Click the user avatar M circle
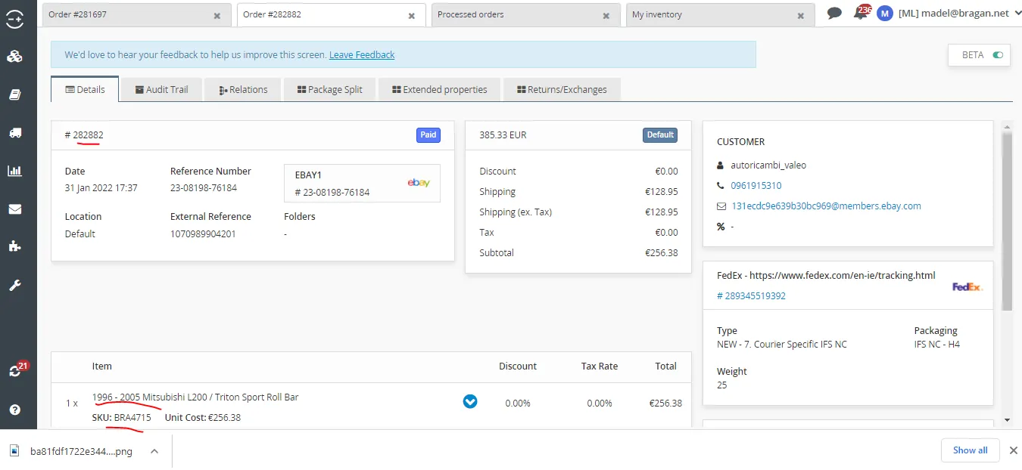 (885, 14)
